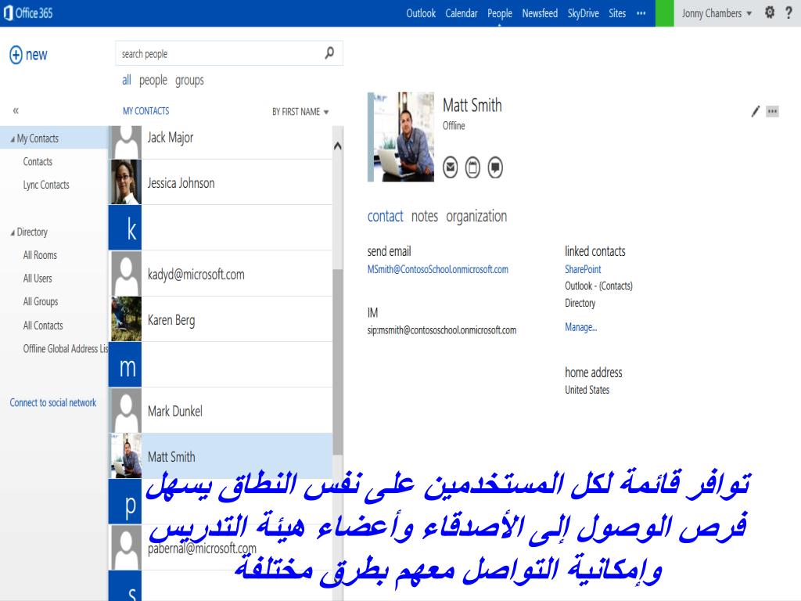801x601 pixels.
Task: Click Mark Dunkel's placeholder avatar
Action: (126, 410)
